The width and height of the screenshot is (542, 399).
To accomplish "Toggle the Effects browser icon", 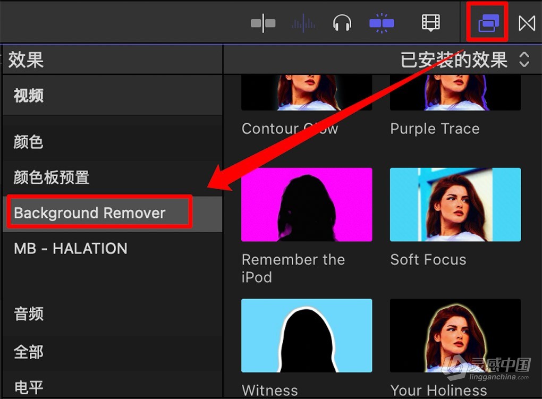I will tap(488, 23).
